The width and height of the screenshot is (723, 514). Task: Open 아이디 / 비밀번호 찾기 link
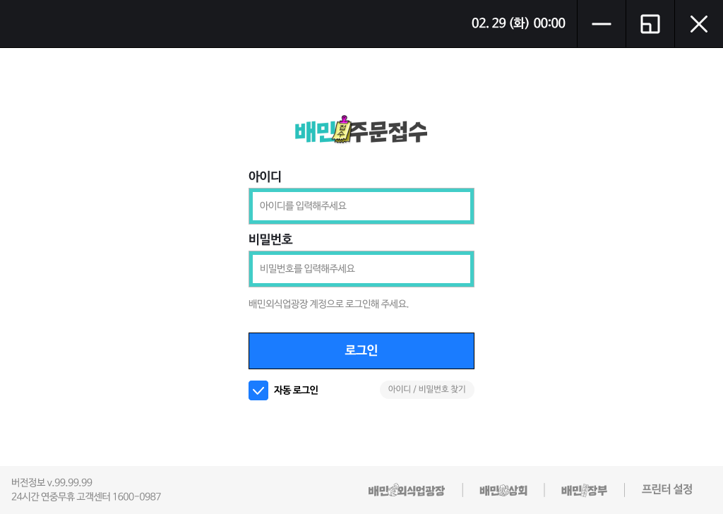(x=427, y=390)
